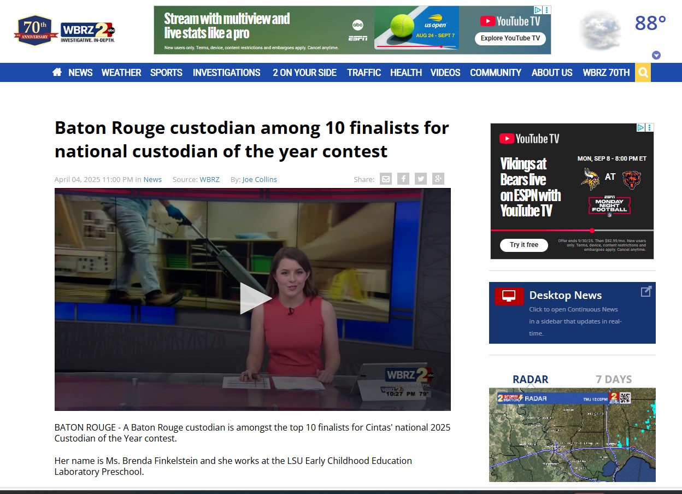This screenshot has height=494, width=682.
Task: Open the search magnifier icon
Action: [x=643, y=73]
